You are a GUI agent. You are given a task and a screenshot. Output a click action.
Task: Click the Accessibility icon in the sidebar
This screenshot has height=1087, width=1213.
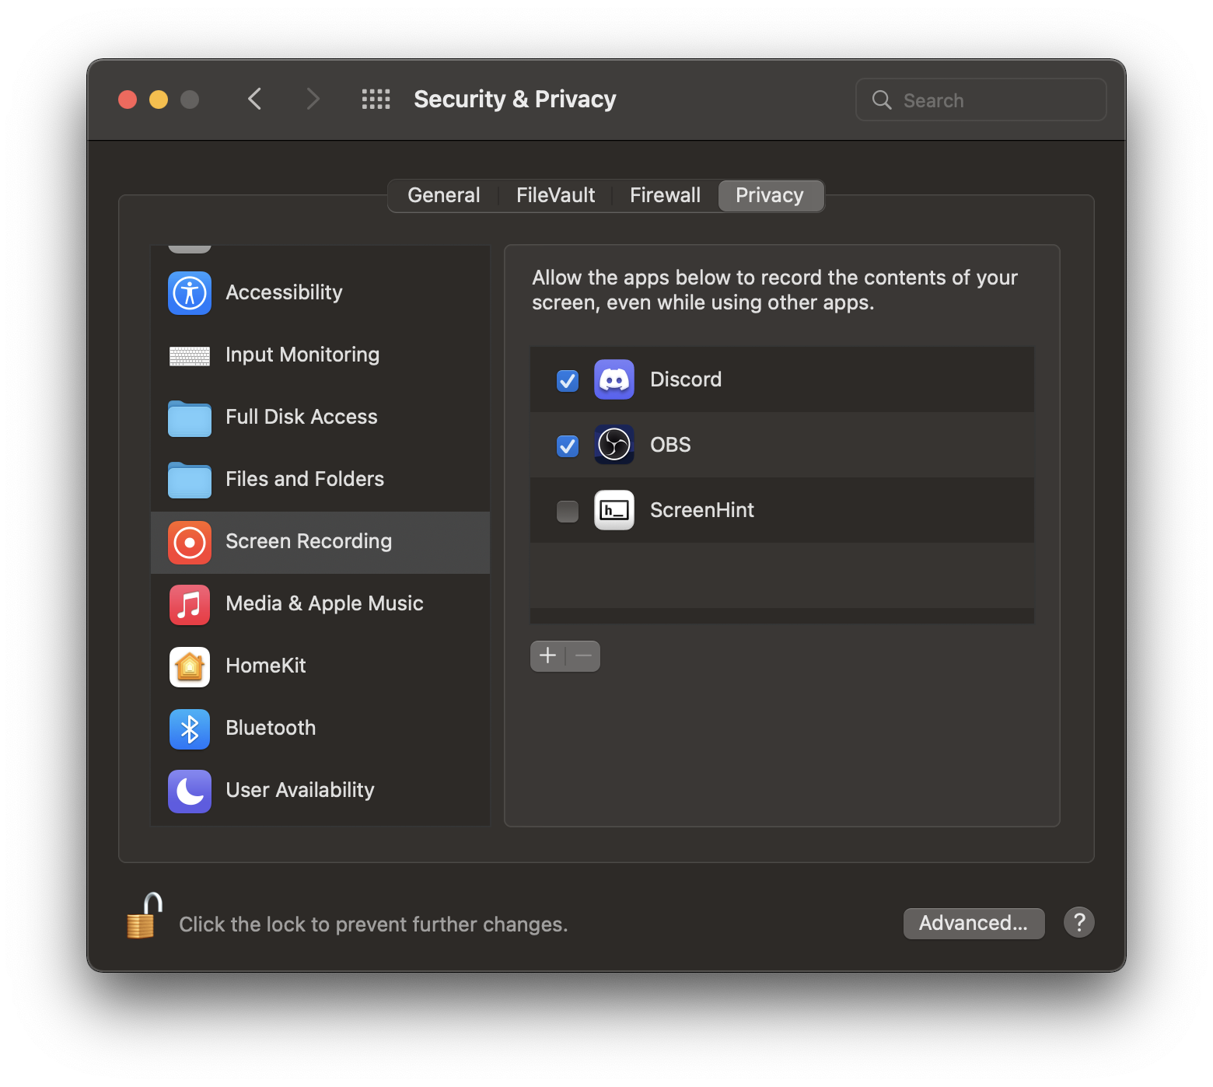click(190, 293)
